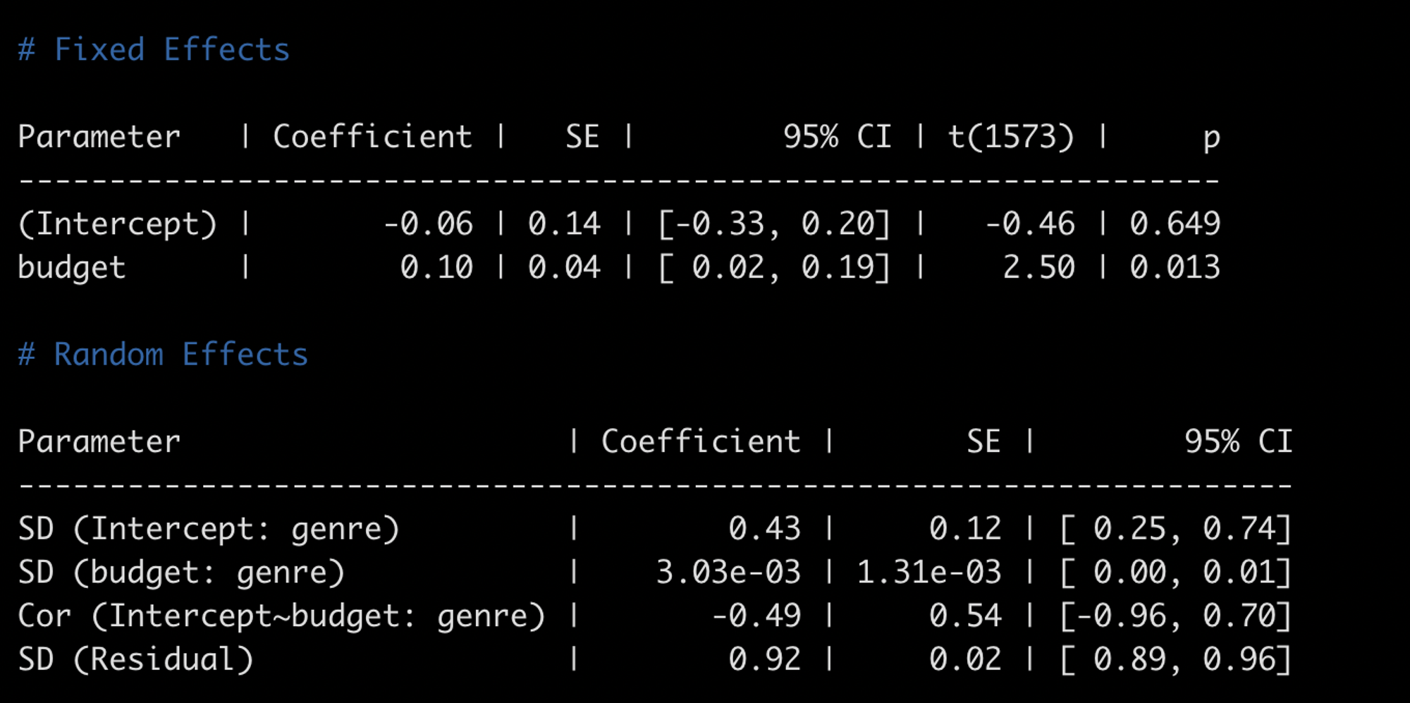Click the Intercept t-value -0.46

point(1029,224)
